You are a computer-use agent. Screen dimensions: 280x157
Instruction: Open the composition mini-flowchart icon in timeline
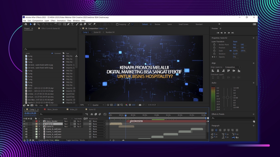point(87,114)
